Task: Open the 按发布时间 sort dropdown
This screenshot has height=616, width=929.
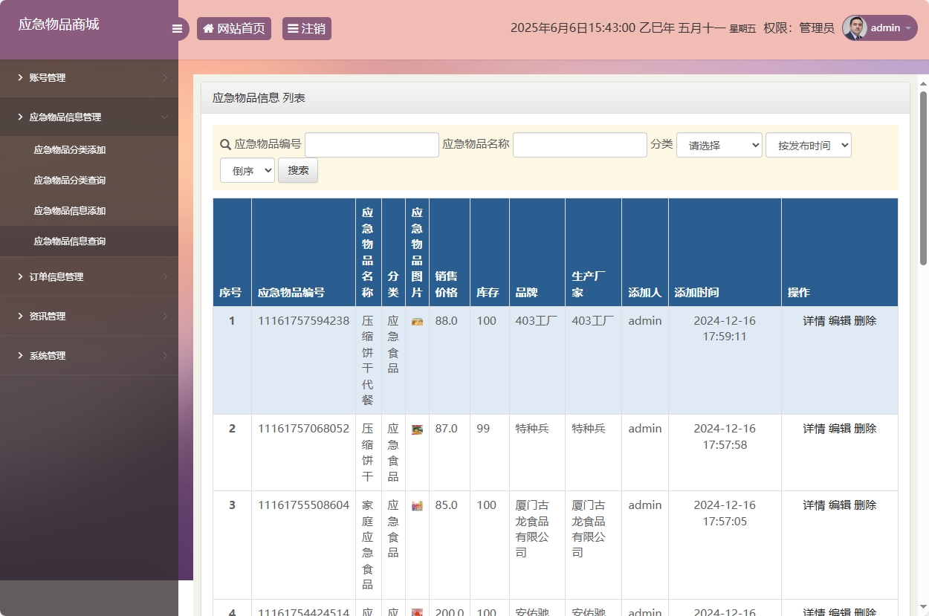Action: point(809,145)
